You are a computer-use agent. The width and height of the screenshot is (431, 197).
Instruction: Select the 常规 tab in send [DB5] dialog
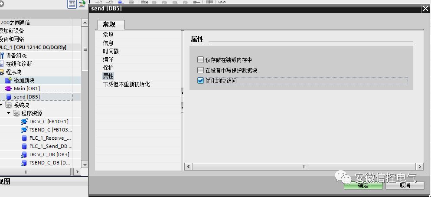coord(111,24)
